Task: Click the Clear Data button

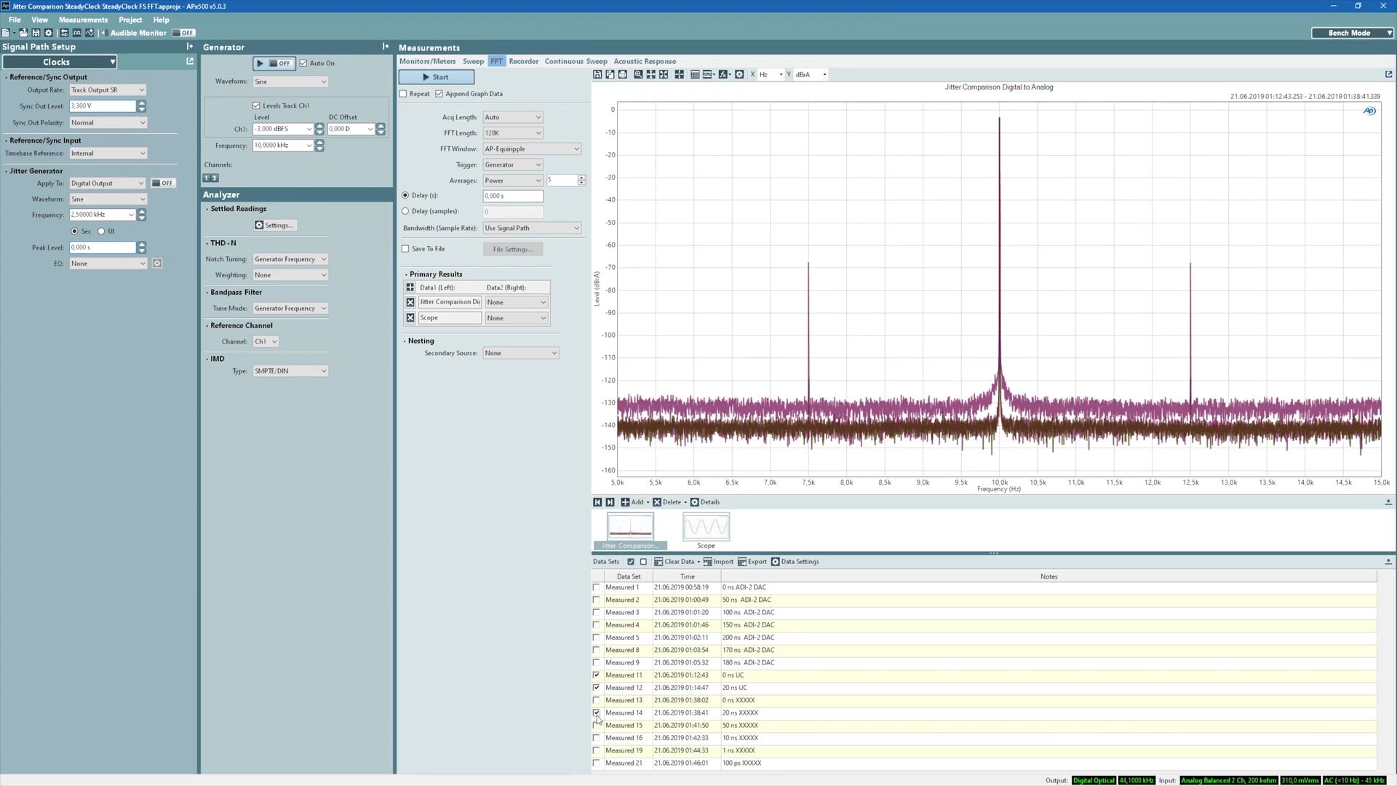Action: pyautogui.click(x=674, y=562)
